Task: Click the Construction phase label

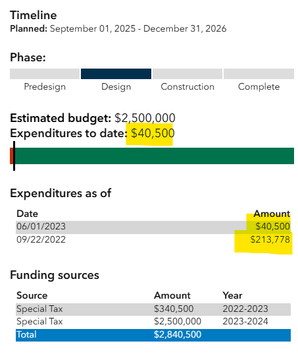Action: [x=187, y=86]
